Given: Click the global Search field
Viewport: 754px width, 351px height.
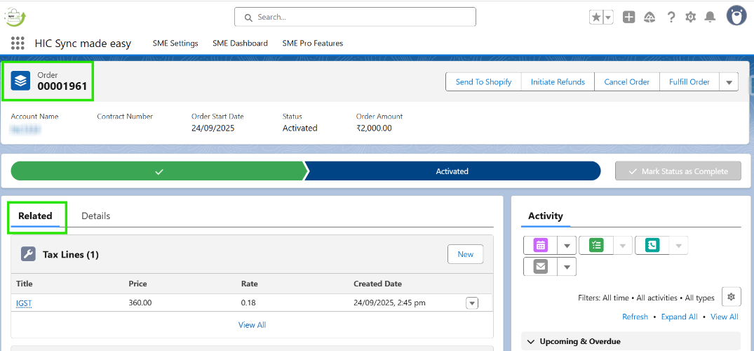Looking at the screenshot, I should pos(355,17).
